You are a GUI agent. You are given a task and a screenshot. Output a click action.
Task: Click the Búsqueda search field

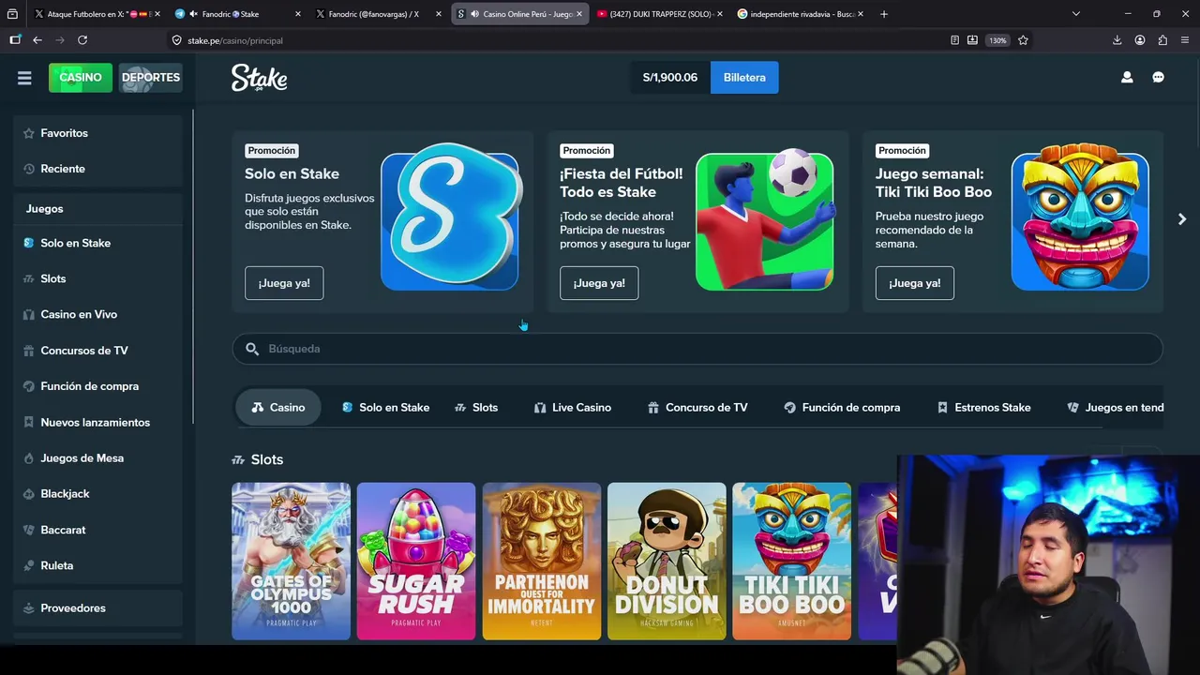pos(697,349)
